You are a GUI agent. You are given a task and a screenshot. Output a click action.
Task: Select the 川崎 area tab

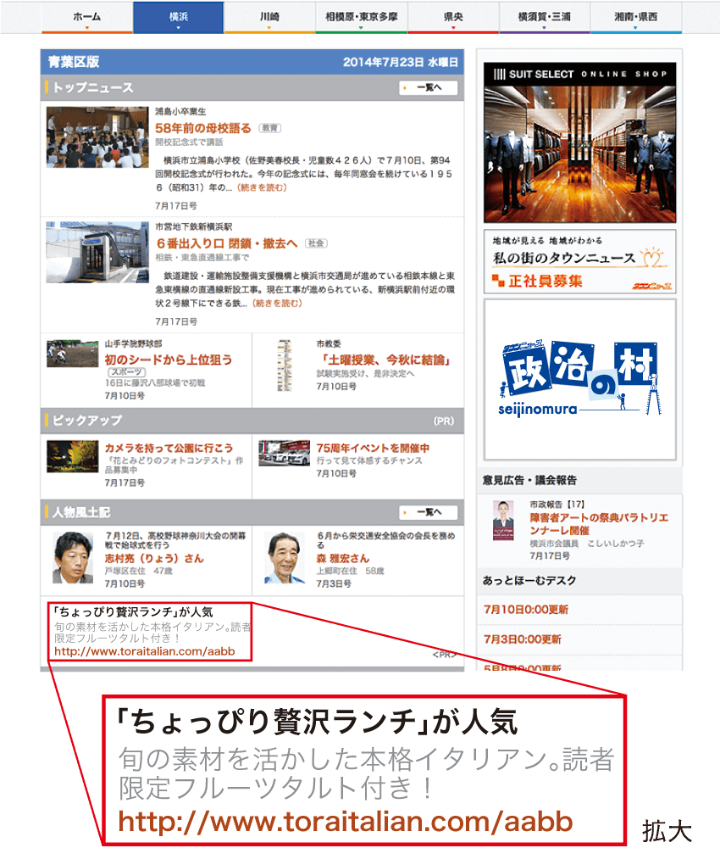tap(269, 17)
